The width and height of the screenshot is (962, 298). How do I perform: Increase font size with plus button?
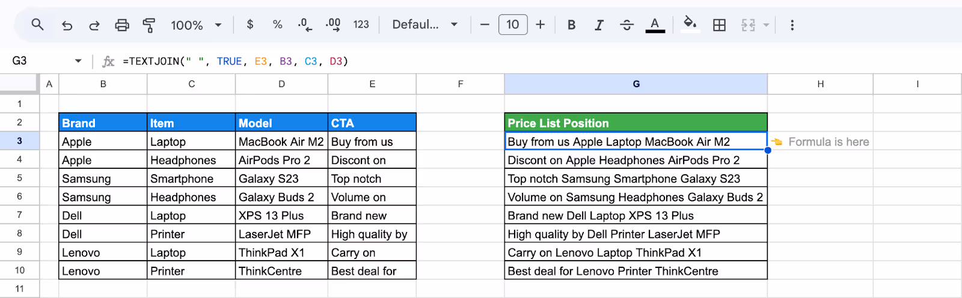click(x=541, y=25)
